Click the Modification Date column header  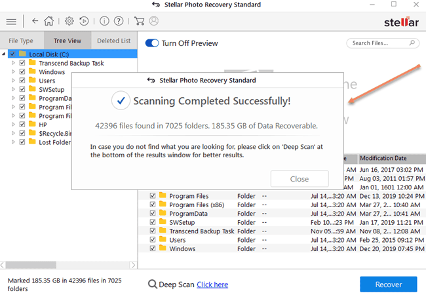(x=391, y=158)
